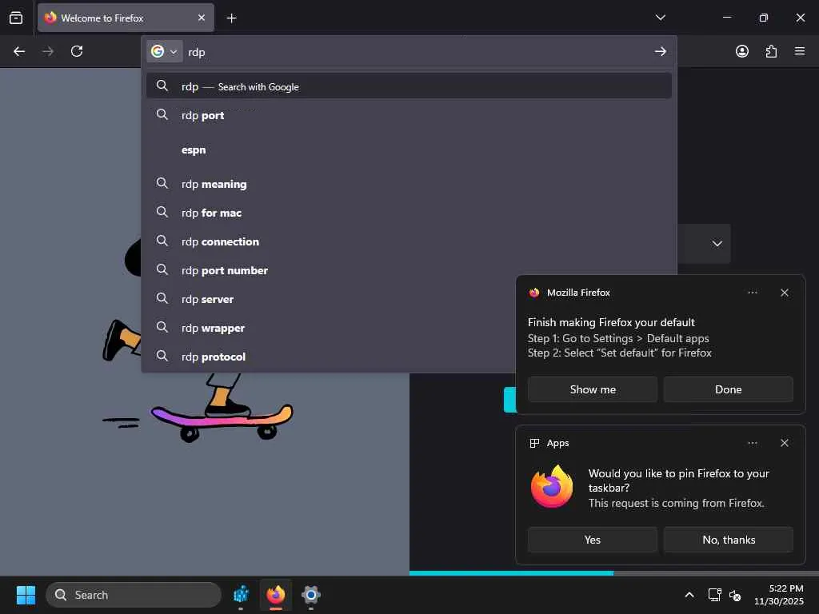Click Show me in default browser notification
819x614 pixels.
[x=593, y=389]
